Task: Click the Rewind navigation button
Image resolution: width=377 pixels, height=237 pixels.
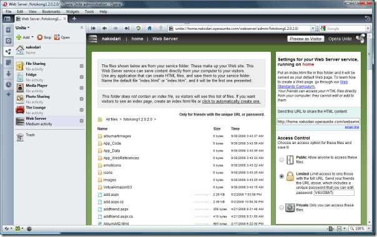Action: coord(93,28)
